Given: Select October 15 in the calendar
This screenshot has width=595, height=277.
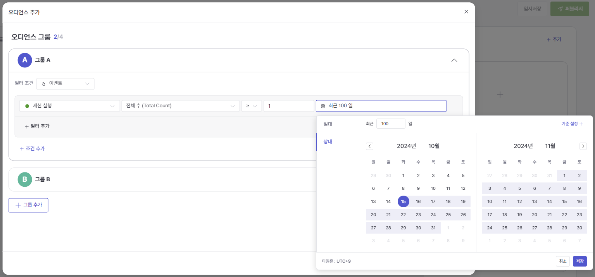Looking at the screenshot, I should [x=403, y=201].
